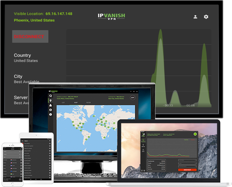
Task: Toggle the OFF connection button in monitor app
Action: tap(133, 98)
